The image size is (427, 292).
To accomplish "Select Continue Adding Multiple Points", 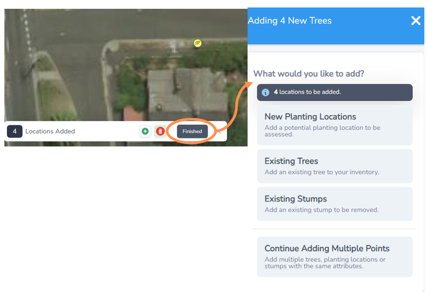I will click(335, 256).
